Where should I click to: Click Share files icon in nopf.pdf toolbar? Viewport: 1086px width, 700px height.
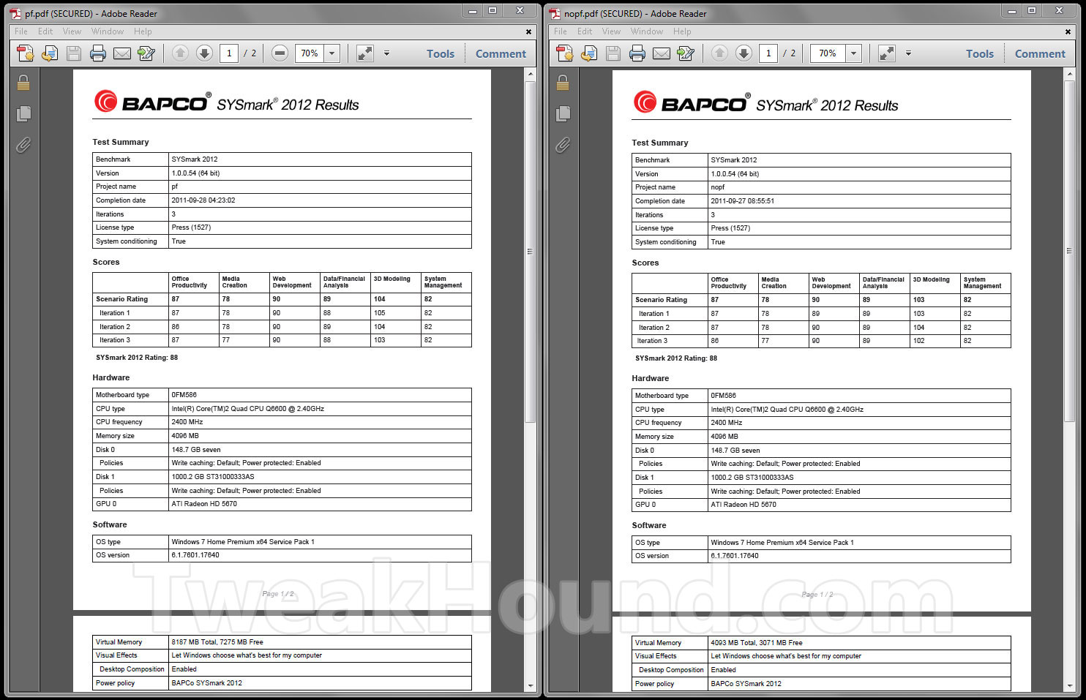[589, 53]
